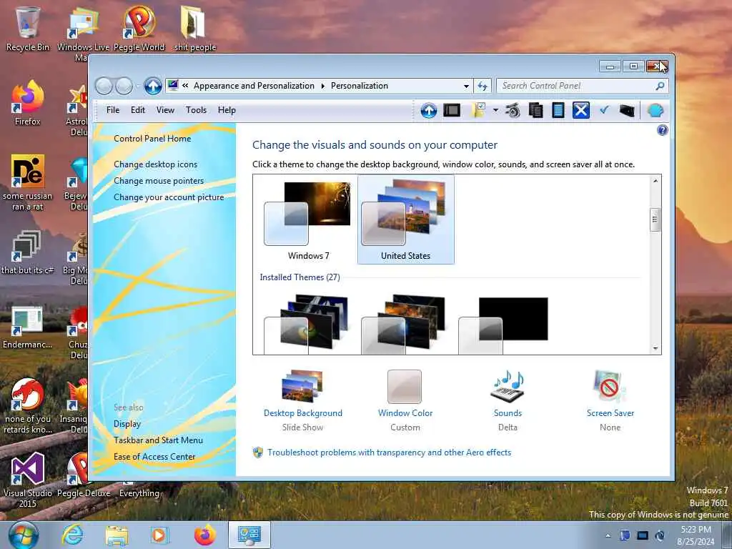The width and height of the screenshot is (732, 549).
Task: Open the View menu
Action: point(165,110)
